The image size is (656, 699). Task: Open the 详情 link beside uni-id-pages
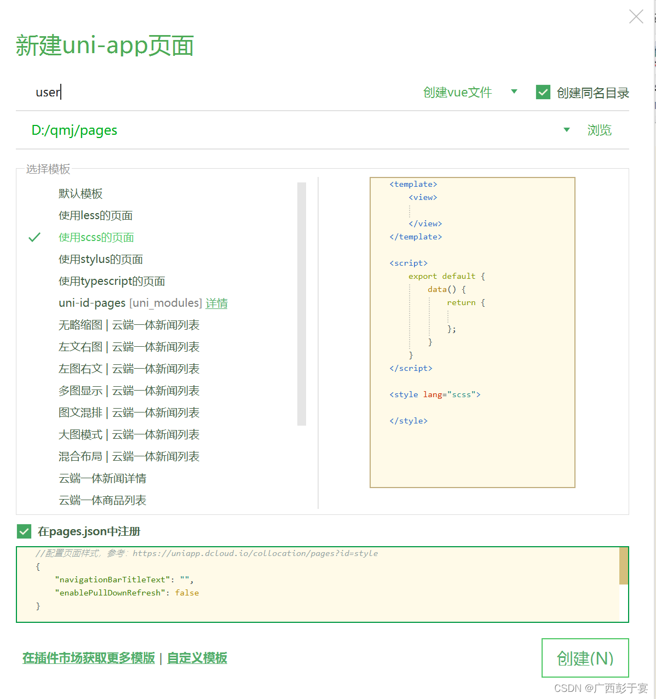click(x=217, y=303)
